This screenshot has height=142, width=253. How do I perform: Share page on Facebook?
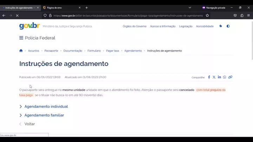click(209, 77)
